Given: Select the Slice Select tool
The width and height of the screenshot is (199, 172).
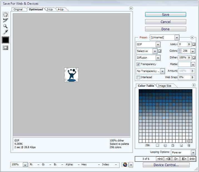Looking at the screenshot, I should tap(5, 20).
